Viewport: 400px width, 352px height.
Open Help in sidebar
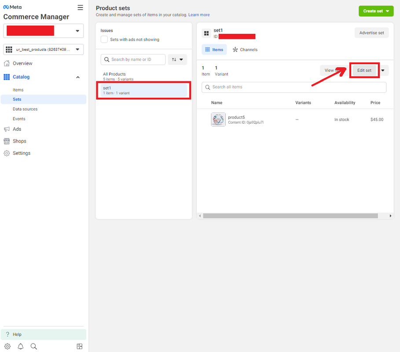click(44, 334)
